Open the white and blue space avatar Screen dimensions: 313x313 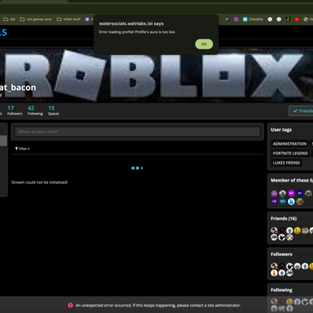291,201
